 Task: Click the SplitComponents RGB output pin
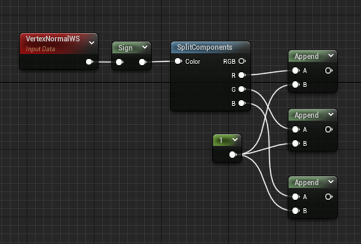242,61
